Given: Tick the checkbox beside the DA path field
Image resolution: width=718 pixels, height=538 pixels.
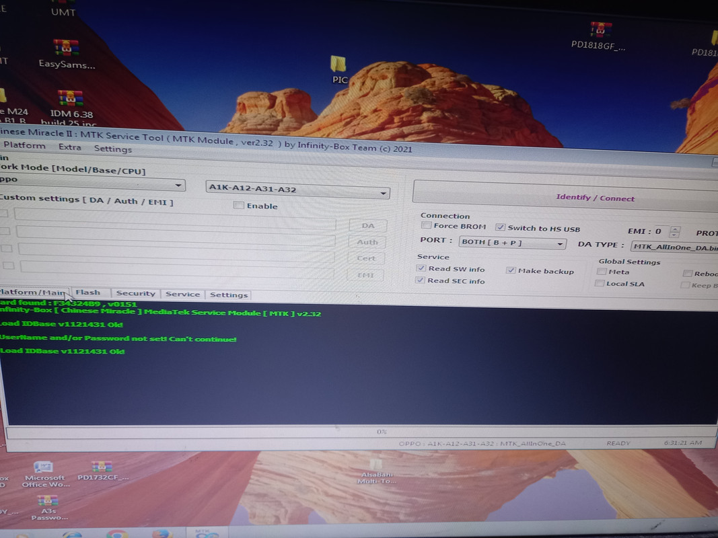Looking at the screenshot, I should tap(4, 214).
